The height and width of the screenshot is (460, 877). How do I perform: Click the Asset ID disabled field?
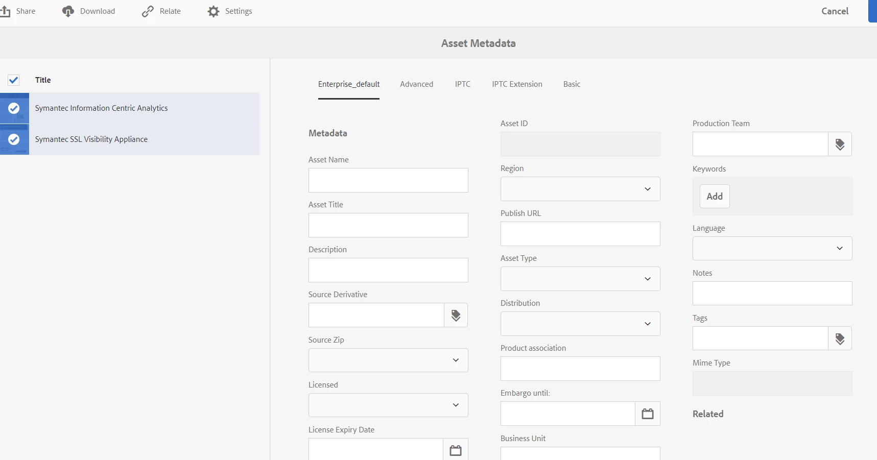point(580,144)
